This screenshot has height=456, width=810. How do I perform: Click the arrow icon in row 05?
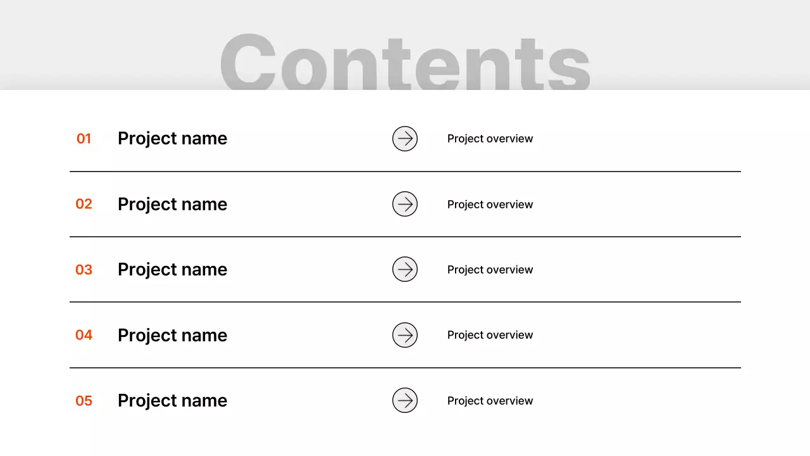coord(405,400)
